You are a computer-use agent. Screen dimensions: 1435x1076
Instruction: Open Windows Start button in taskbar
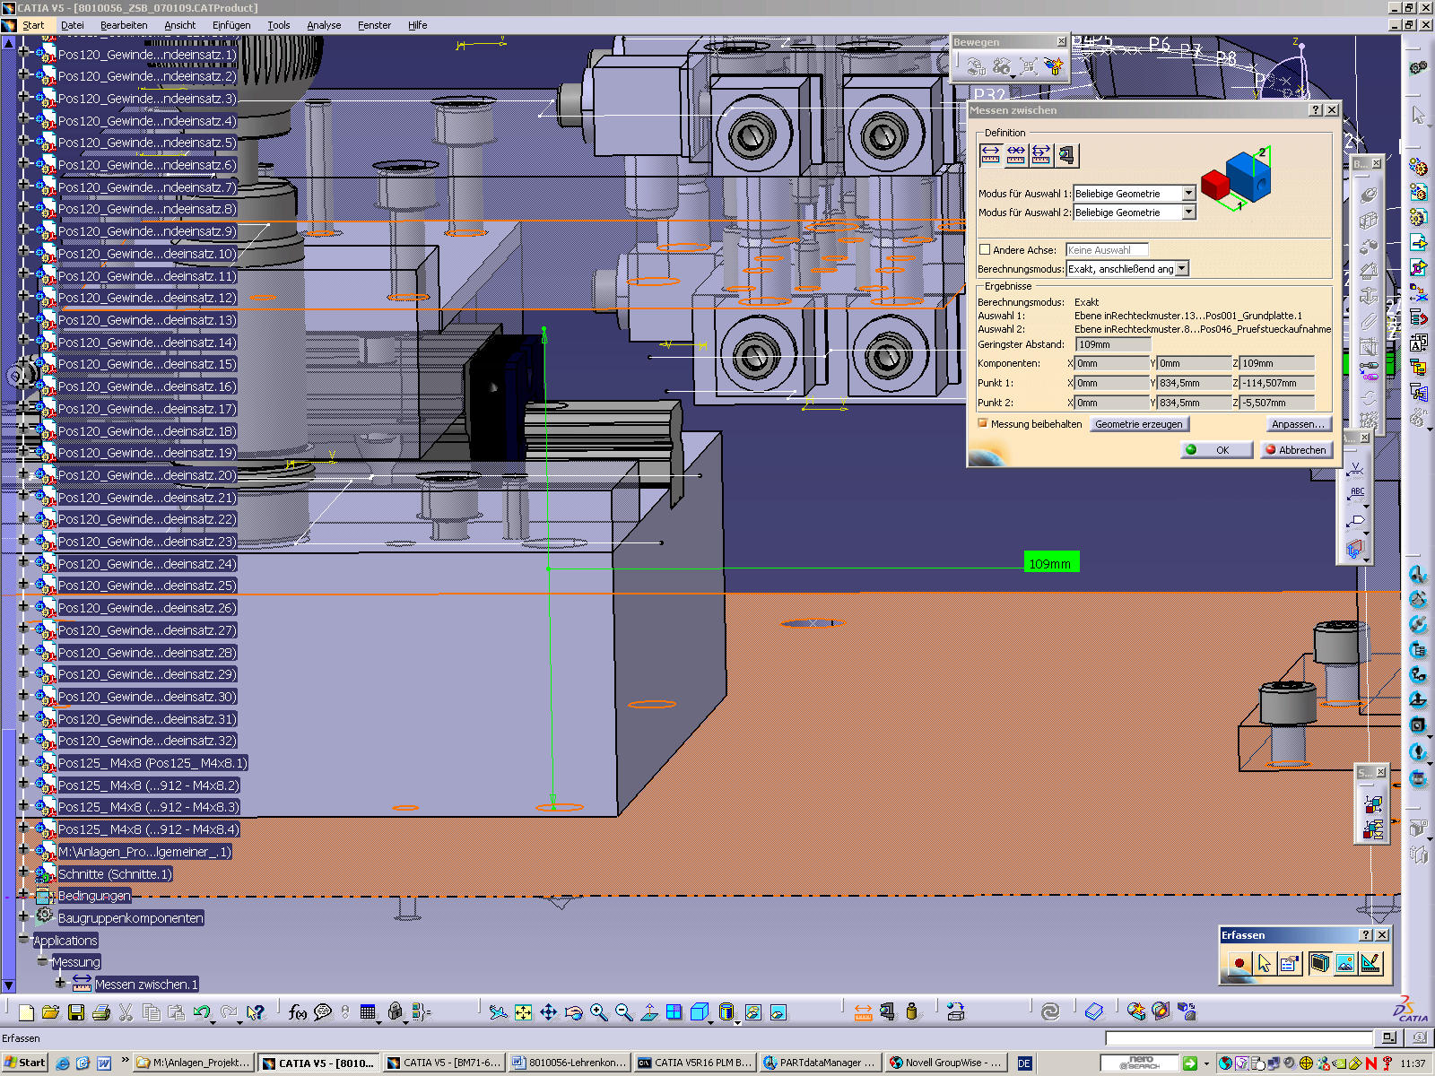coord(24,1063)
